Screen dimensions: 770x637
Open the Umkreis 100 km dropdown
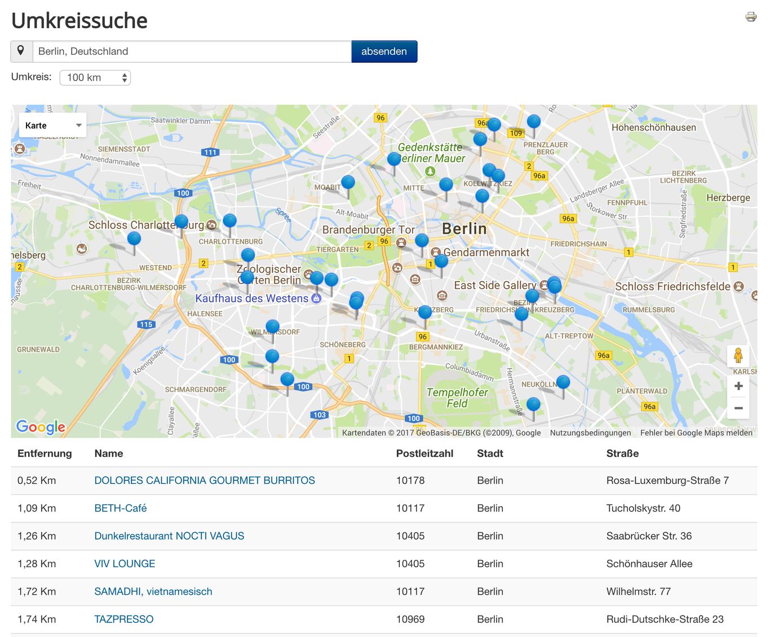coord(95,78)
